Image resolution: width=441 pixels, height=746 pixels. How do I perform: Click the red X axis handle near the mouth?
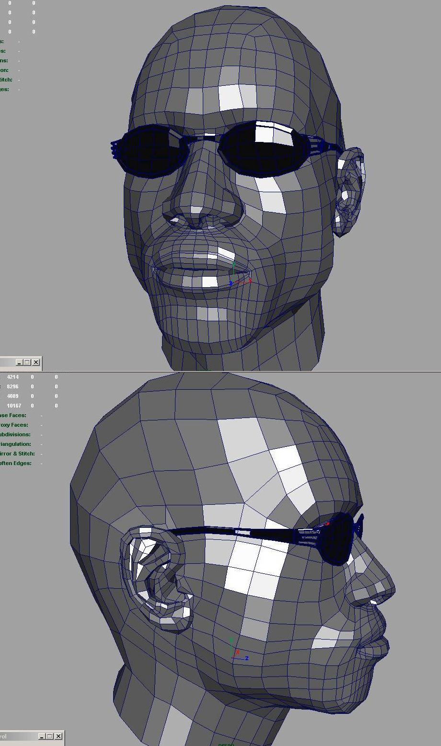[x=249, y=280]
